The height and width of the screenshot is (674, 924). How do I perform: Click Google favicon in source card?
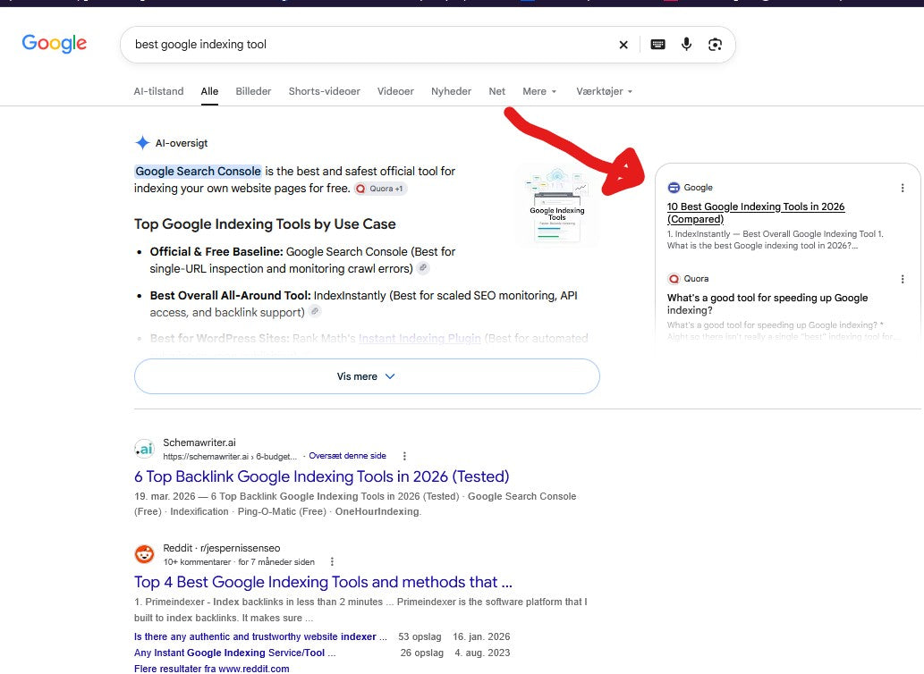674,187
